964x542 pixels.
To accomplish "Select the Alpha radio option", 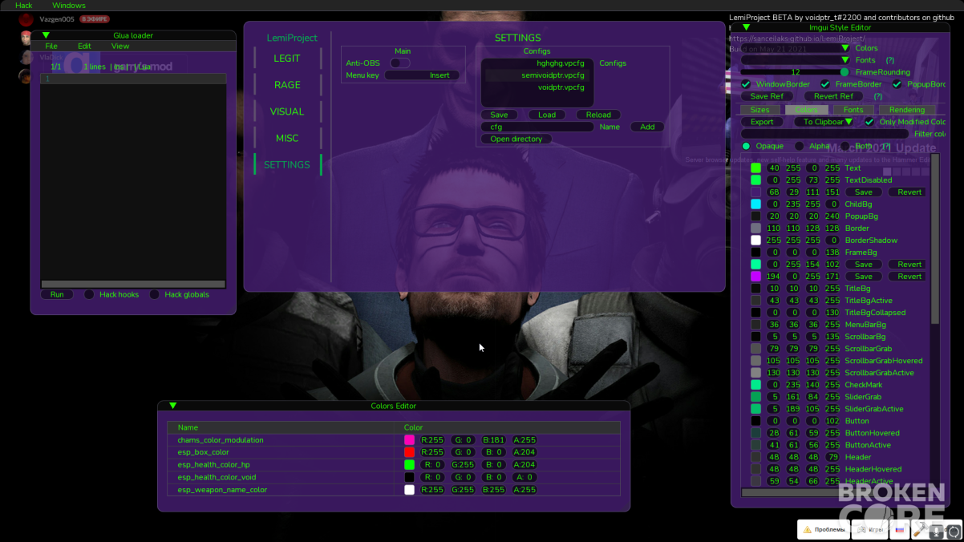I will [x=799, y=146].
